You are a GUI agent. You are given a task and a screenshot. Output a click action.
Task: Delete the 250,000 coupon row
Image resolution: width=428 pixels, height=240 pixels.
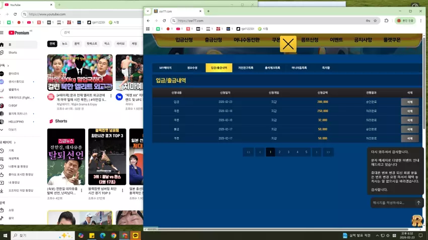pyautogui.click(x=409, y=111)
